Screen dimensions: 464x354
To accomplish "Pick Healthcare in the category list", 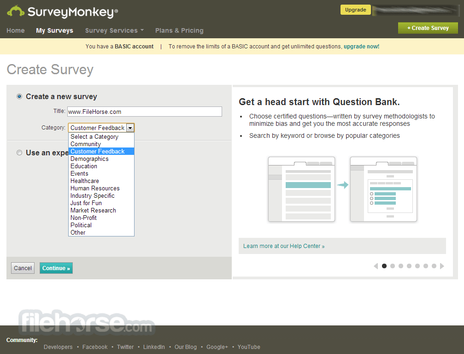I will 85,181.
